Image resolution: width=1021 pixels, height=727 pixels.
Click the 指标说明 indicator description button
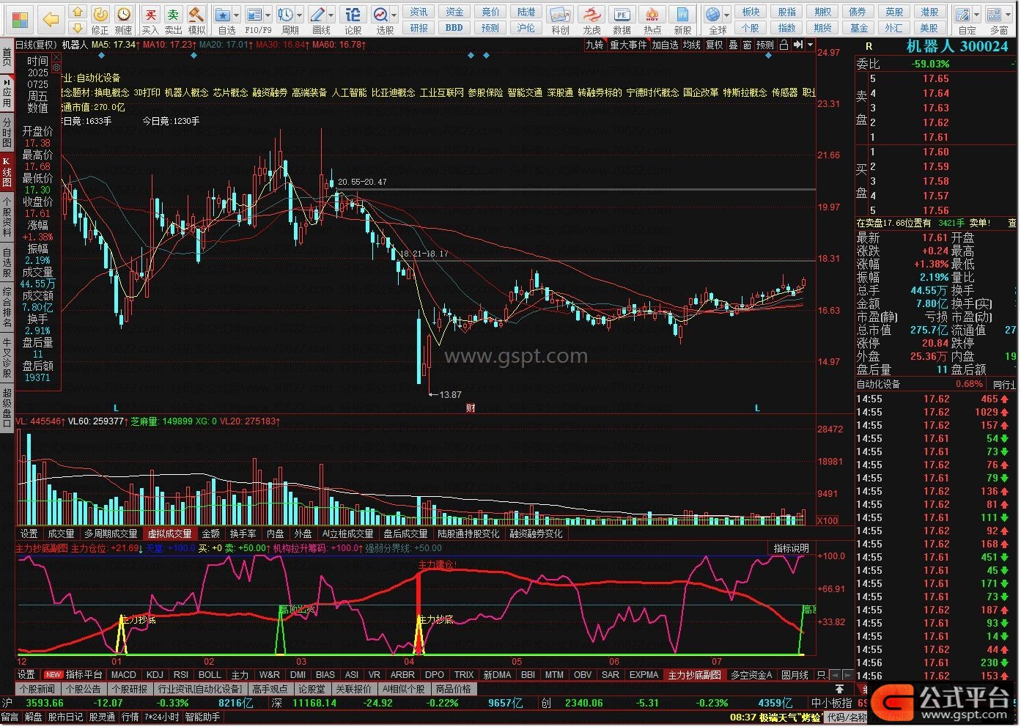[x=792, y=548]
